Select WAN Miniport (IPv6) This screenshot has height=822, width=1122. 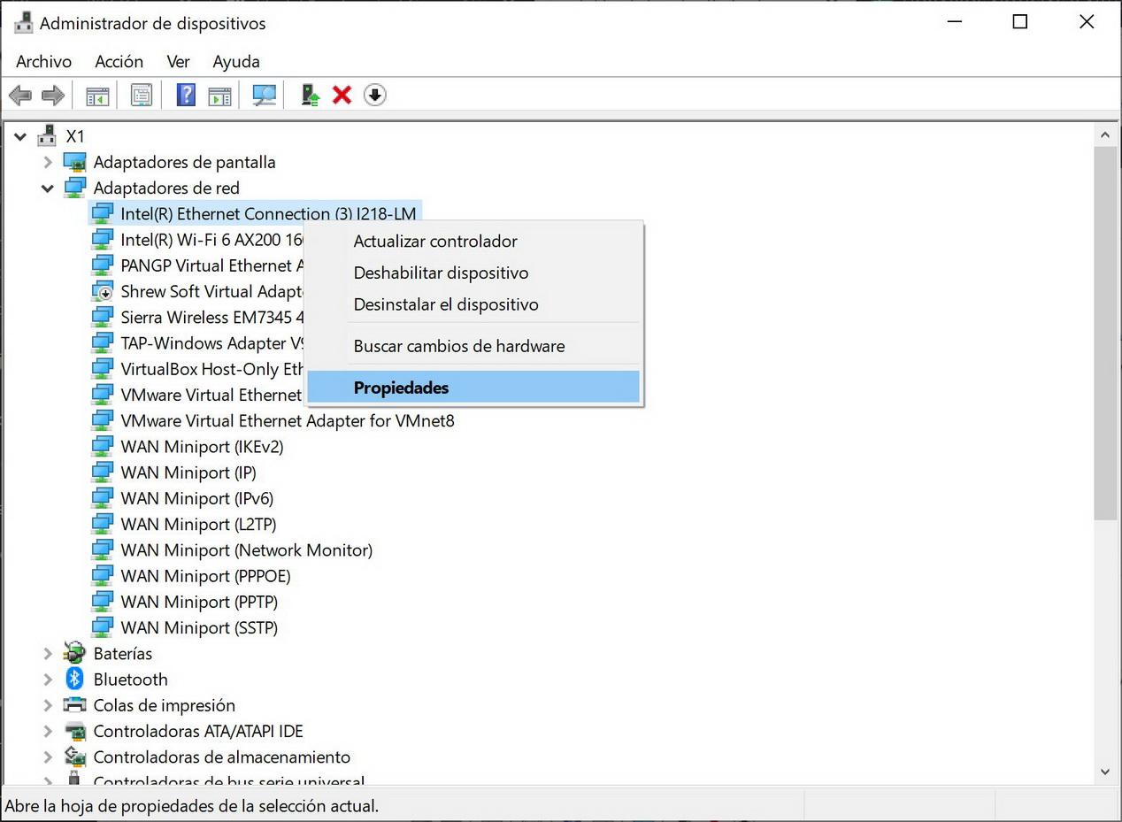click(197, 498)
